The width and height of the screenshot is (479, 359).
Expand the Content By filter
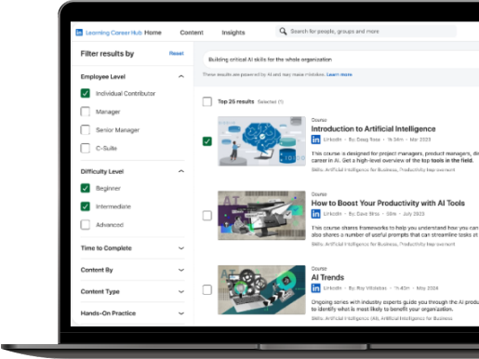181,270
